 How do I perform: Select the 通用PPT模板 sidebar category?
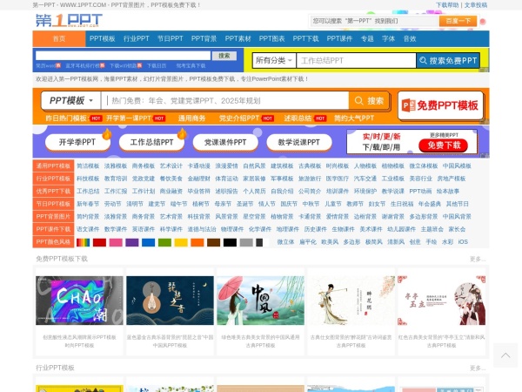coord(54,166)
